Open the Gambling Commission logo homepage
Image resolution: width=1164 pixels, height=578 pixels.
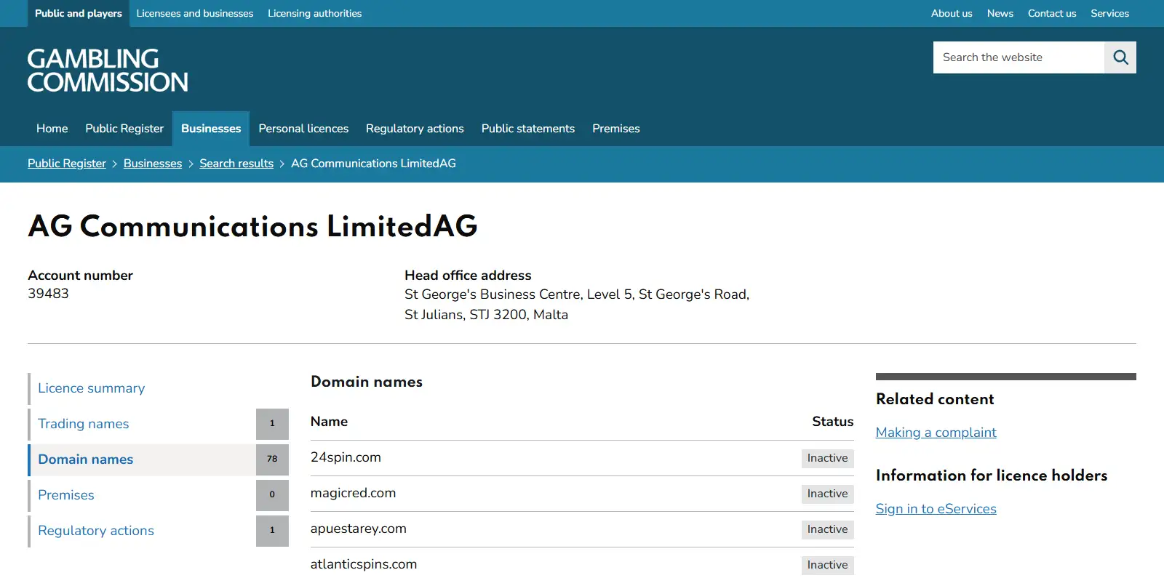tap(108, 71)
